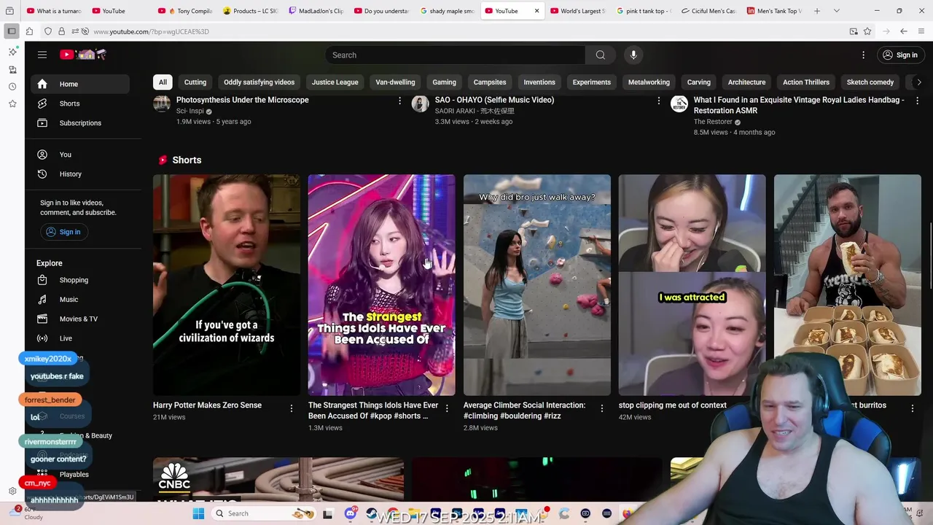Screen dimensions: 933x525
Task: Click browser back arrow in address bar
Action: click(903, 31)
